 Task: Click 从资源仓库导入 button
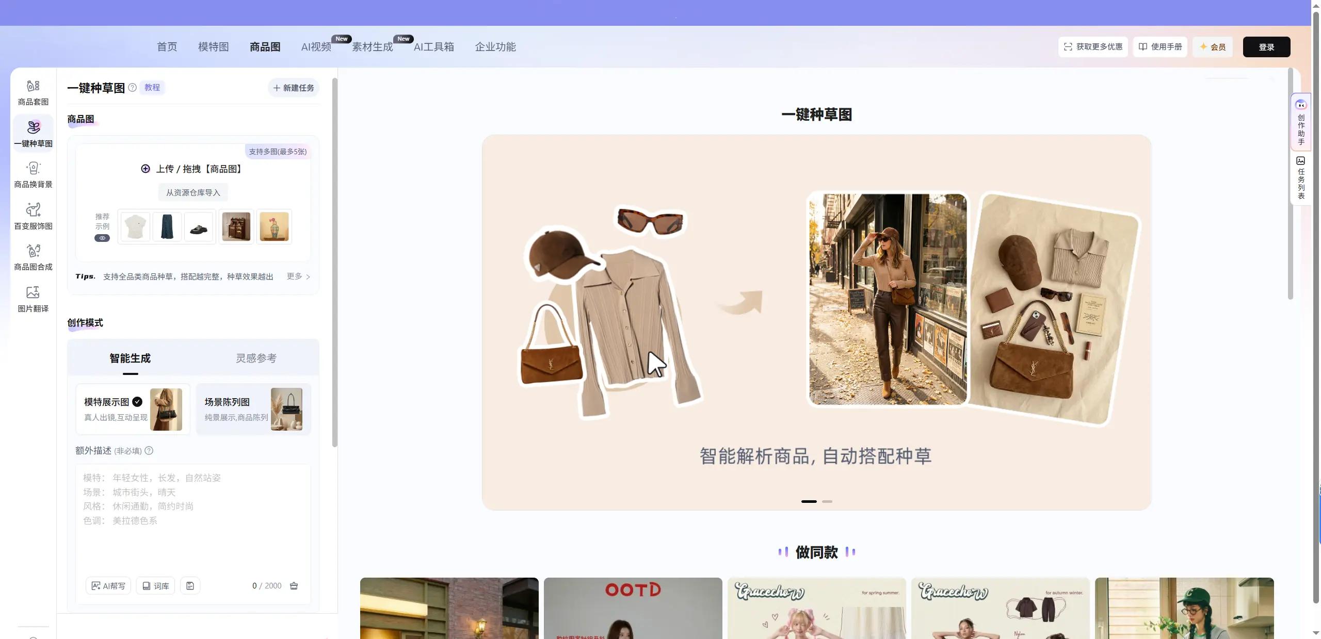[193, 193]
